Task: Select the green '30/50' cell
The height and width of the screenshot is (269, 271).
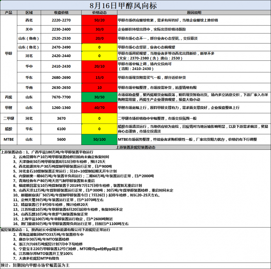Action: pos(99,97)
